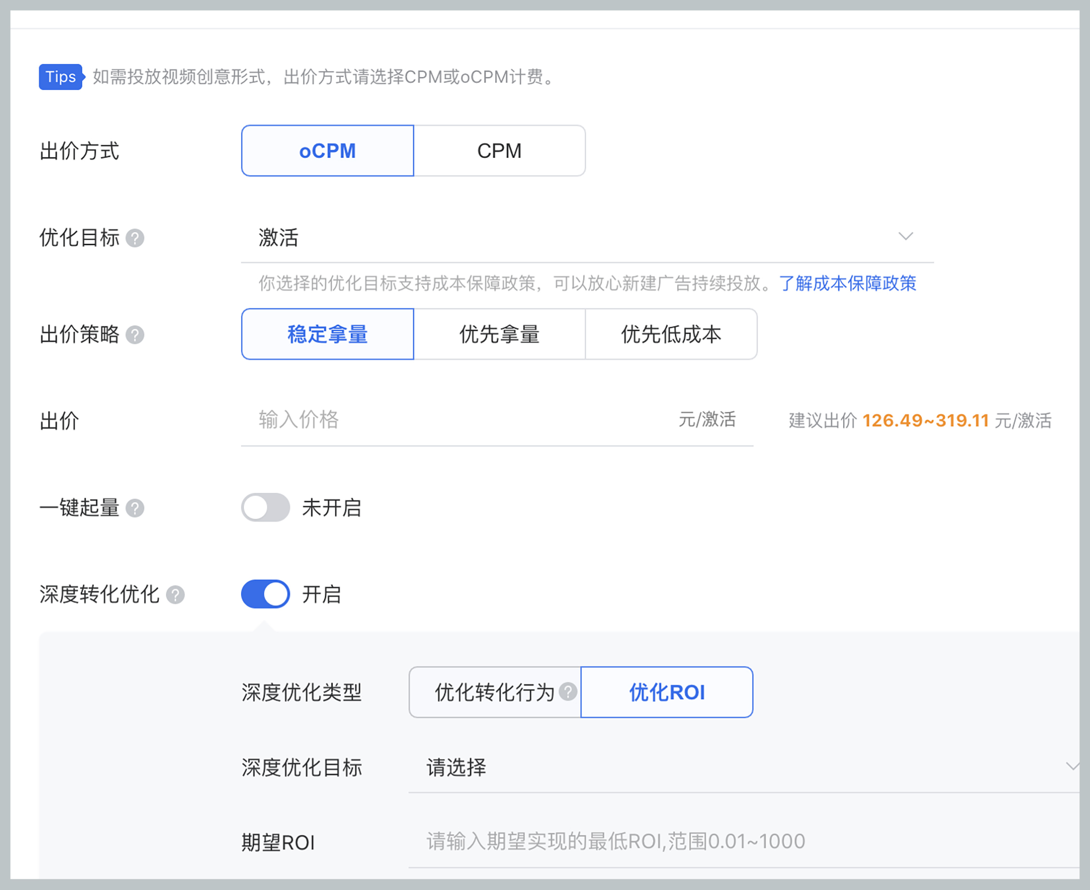Select the 优化ROI deep optimization type
1090x890 pixels.
[x=666, y=692]
